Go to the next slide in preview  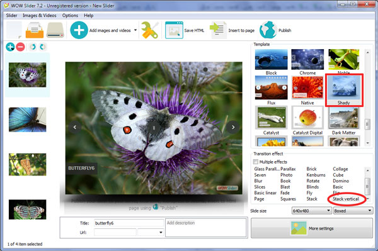(233, 127)
